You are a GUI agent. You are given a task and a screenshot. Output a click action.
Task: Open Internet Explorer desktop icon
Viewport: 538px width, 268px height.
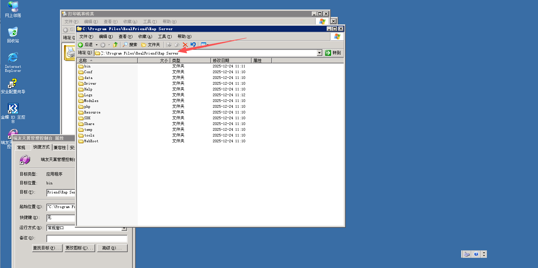(x=13, y=62)
